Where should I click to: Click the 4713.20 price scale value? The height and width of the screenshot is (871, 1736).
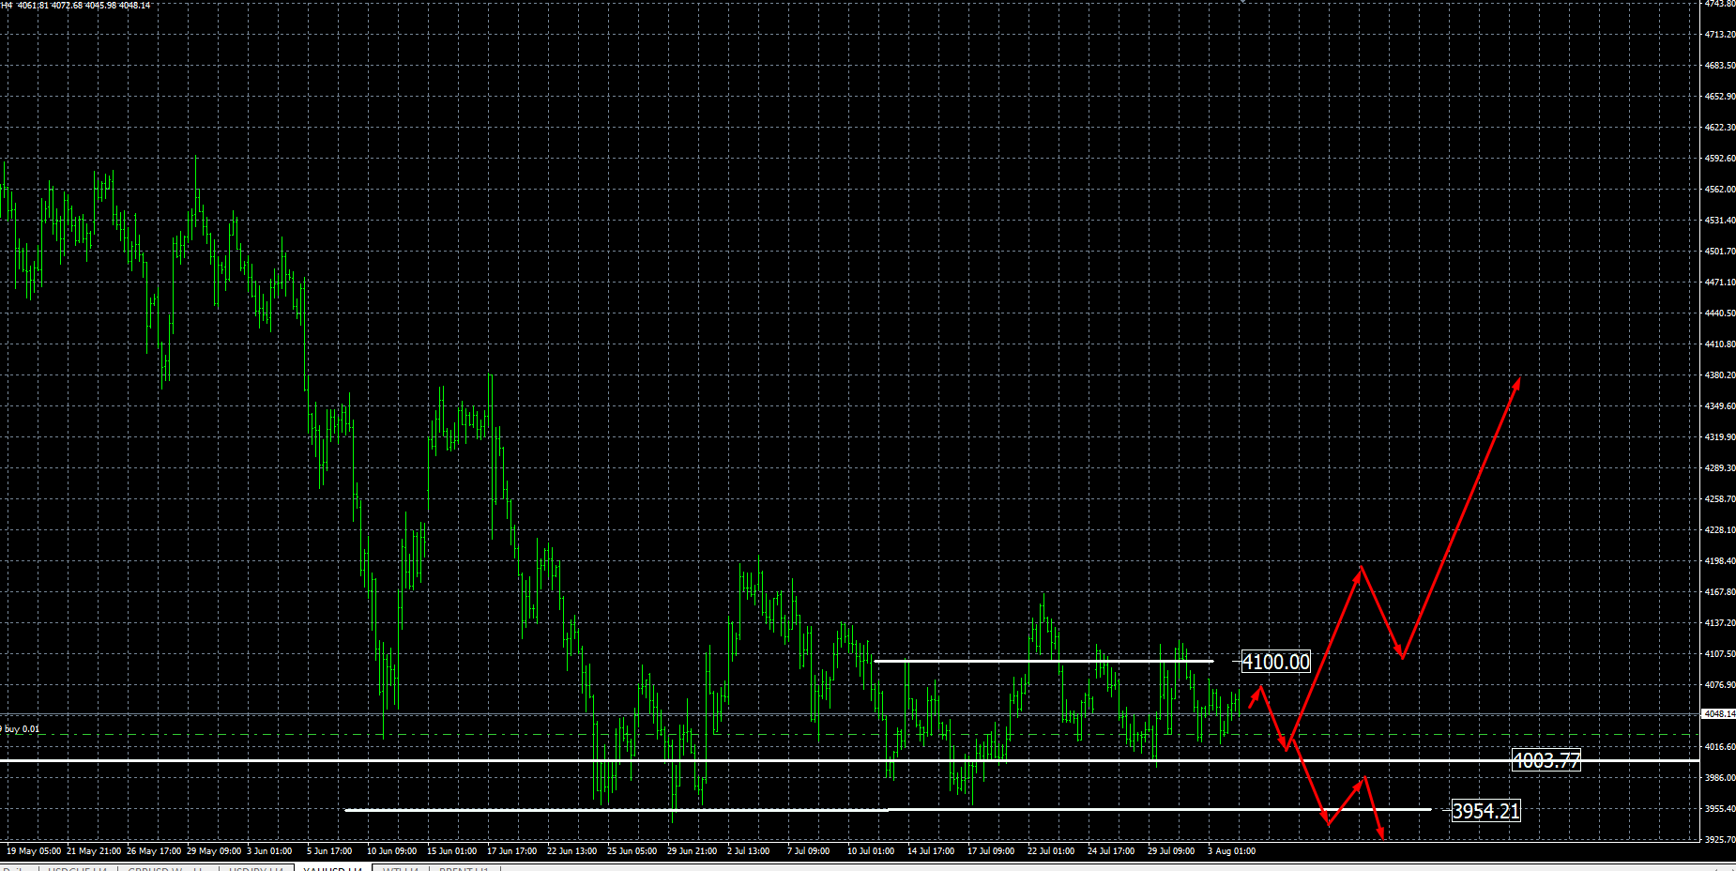(x=1719, y=34)
